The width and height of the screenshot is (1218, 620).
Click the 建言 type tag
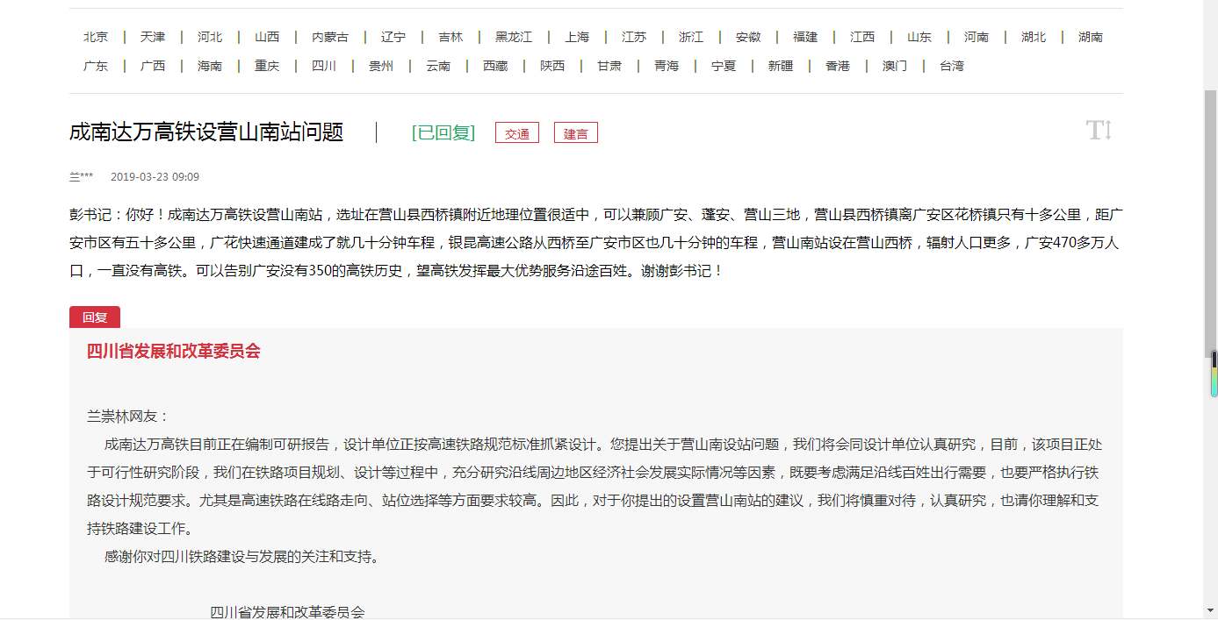[x=576, y=133]
